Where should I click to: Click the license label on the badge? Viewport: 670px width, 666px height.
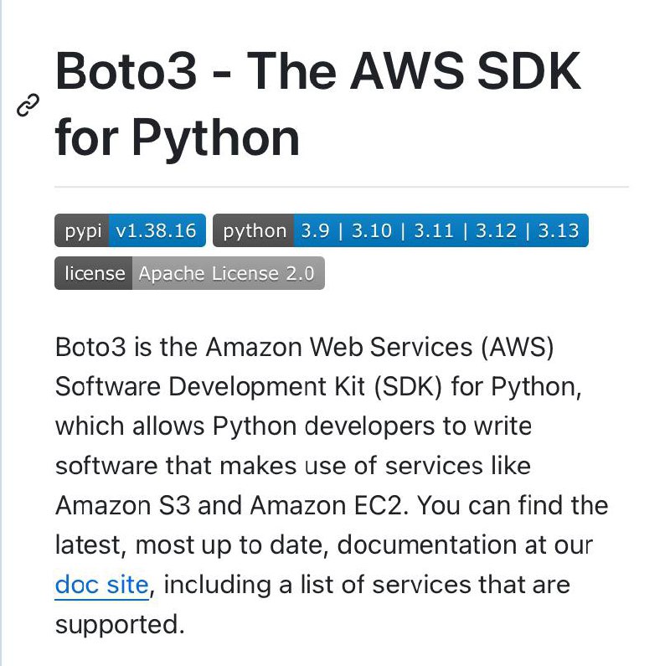pyautogui.click(x=94, y=273)
